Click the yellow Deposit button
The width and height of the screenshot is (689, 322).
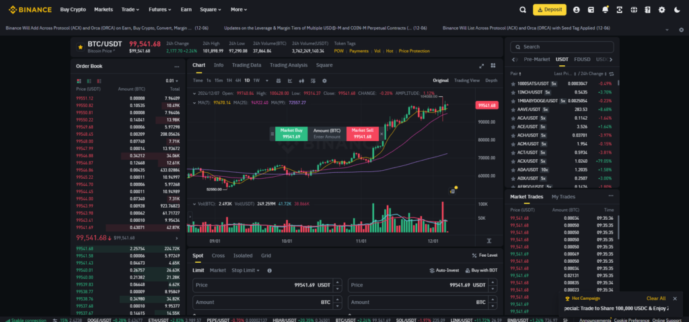click(549, 9)
